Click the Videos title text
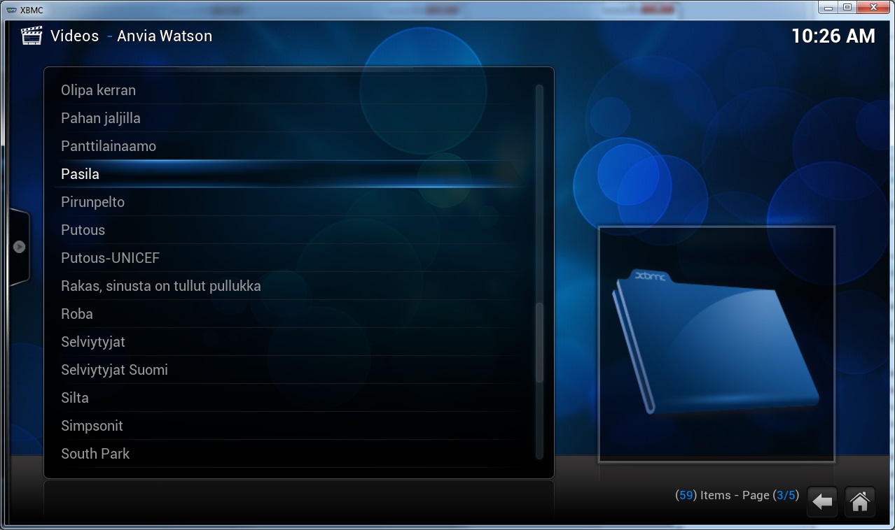The width and height of the screenshot is (895, 530). click(74, 36)
